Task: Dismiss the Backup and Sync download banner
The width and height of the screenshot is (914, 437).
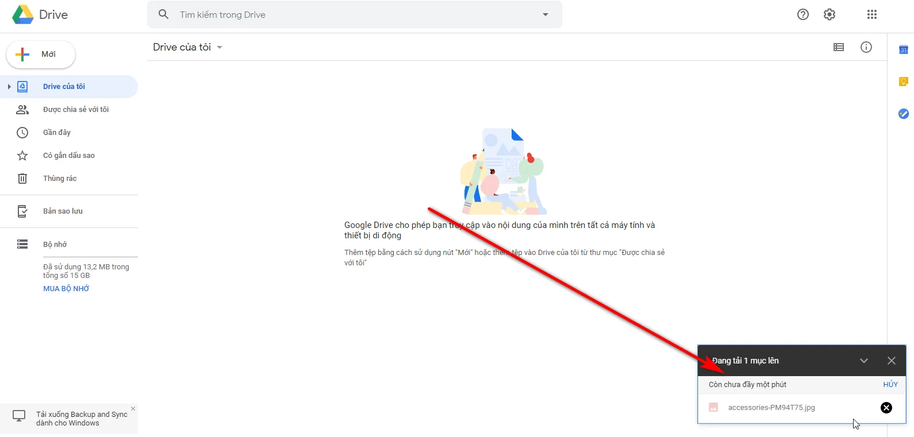Action: click(133, 409)
